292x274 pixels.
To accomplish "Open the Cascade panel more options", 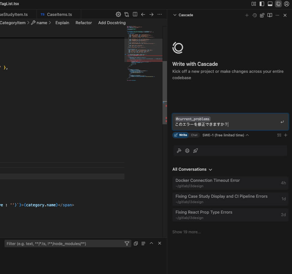I will pyautogui.click(x=277, y=15).
